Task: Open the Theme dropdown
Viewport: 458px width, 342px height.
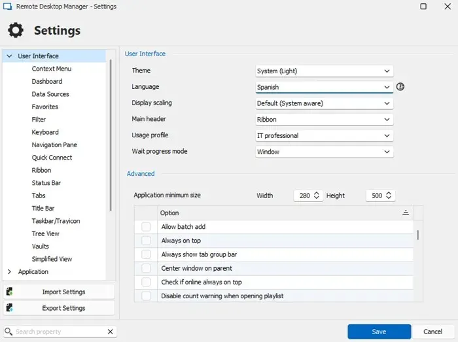Action: [x=325, y=71]
